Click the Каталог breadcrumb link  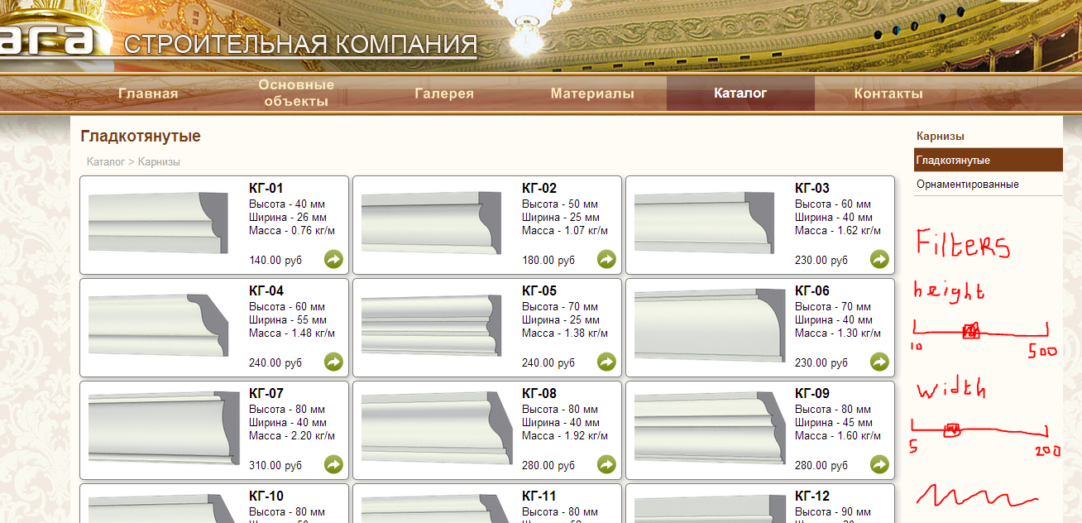coord(106,162)
